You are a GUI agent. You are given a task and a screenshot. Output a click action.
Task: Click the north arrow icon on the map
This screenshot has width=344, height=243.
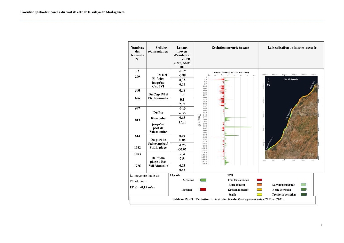(x=268, y=82)
